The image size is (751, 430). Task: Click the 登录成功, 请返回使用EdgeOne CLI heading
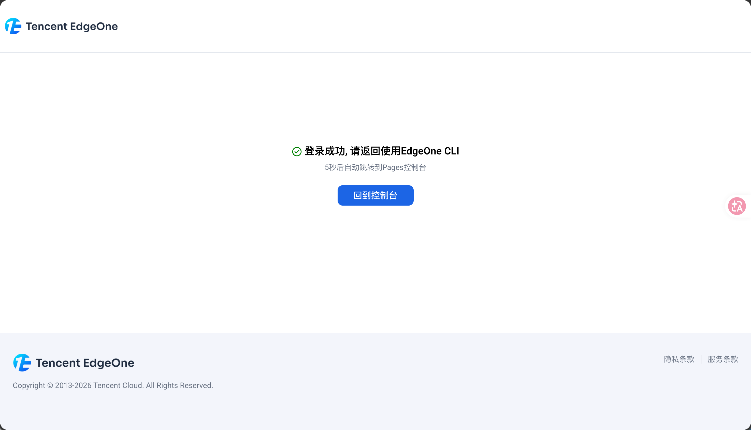click(x=382, y=151)
